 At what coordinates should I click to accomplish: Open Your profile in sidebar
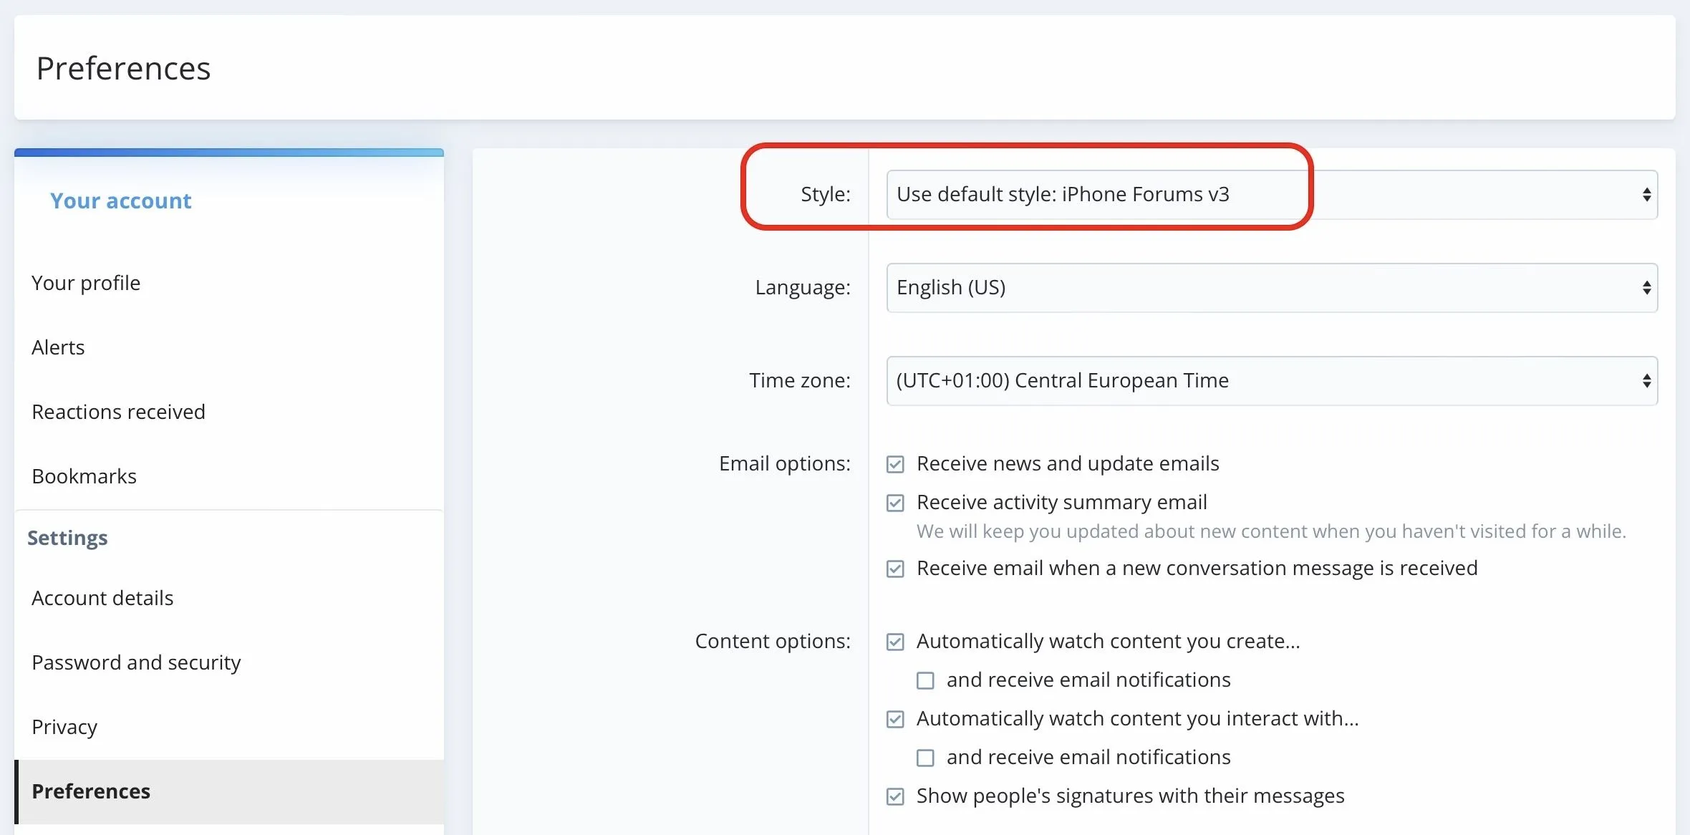86,284
